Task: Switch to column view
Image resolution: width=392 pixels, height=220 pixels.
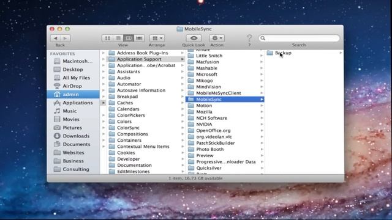Action: click(x=129, y=38)
